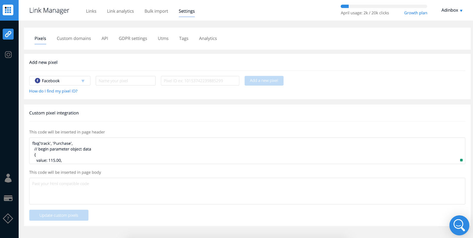Click the '// begin parameter object data' line
Image resolution: width=473 pixels, height=238 pixels.
click(63, 149)
